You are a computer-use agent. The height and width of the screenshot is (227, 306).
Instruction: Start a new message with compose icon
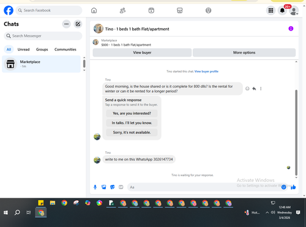click(78, 24)
